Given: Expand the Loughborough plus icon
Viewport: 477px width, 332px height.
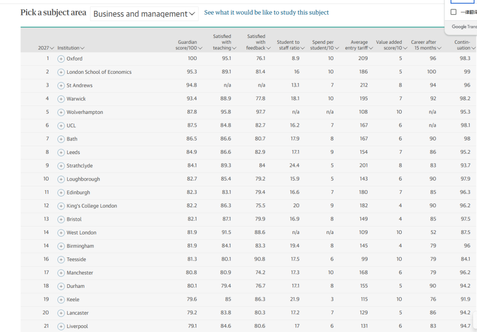Looking at the screenshot, I should pos(61,179).
